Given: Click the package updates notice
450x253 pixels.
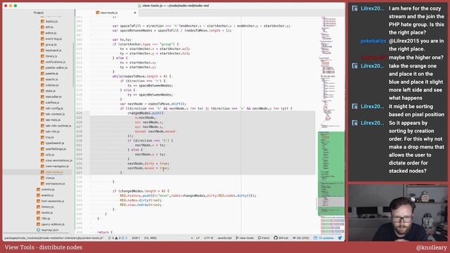Looking at the screenshot, I should [323, 238].
